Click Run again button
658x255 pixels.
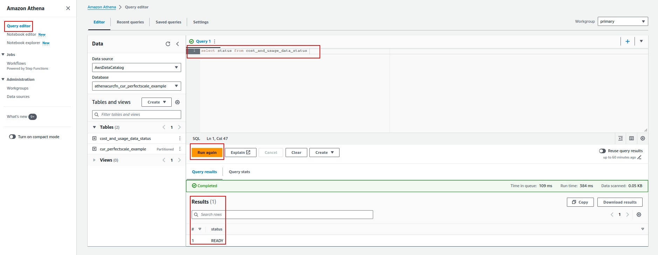point(207,153)
